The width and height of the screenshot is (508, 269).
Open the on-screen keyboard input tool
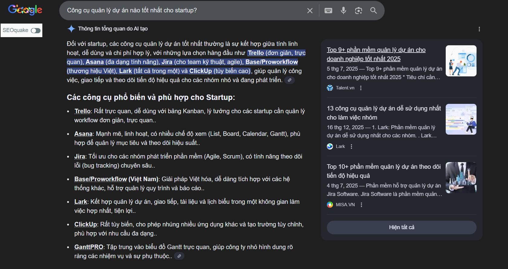tap(328, 11)
